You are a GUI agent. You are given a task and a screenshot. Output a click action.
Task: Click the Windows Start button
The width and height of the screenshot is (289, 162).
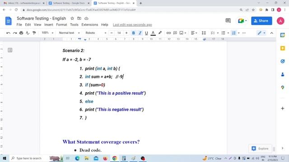click(x=5, y=158)
